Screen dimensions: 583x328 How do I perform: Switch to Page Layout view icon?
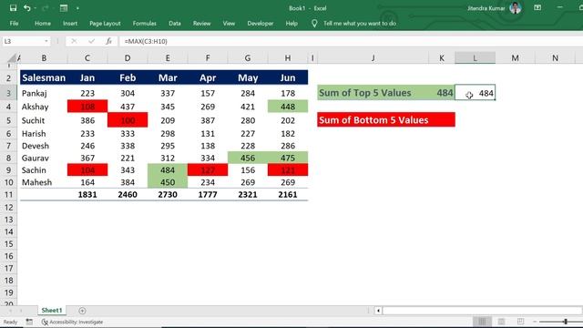501,322
